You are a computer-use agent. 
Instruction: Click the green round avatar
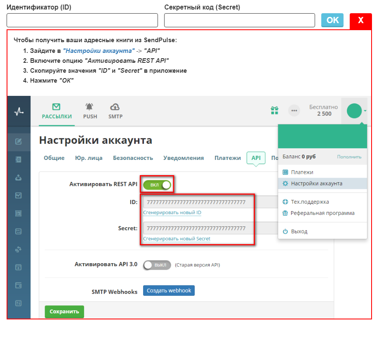(354, 111)
